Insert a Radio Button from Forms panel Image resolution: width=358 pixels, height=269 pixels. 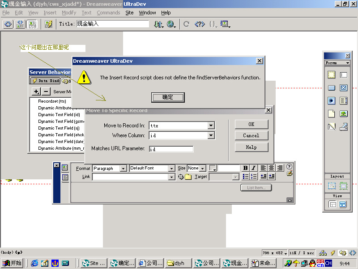pyautogui.click(x=331, y=101)
